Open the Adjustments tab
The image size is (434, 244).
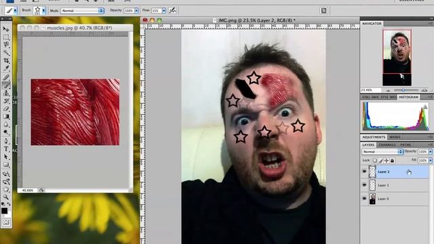point(374,137)
